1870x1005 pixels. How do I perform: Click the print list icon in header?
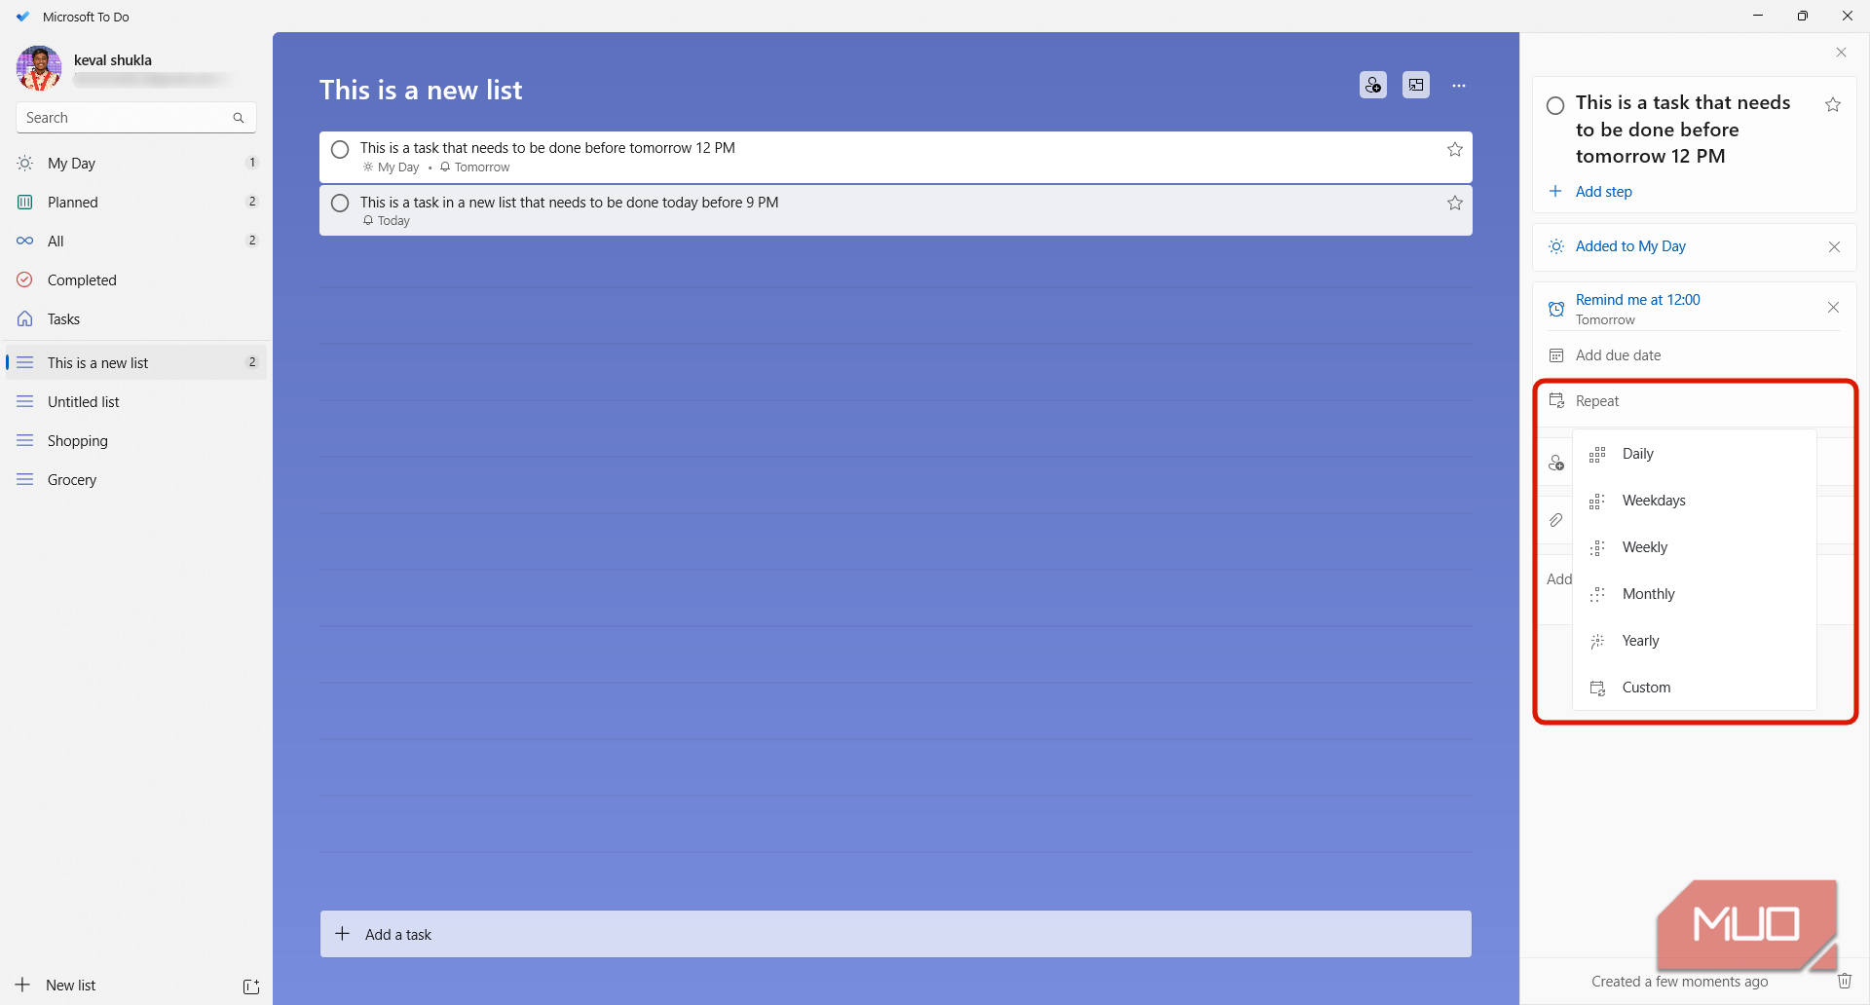click(1416, 86)
